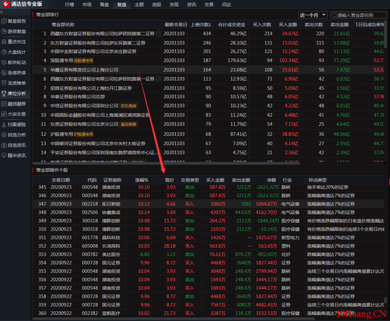
Task: Switch to the 主题 menu tab
Action: point(139,4)
